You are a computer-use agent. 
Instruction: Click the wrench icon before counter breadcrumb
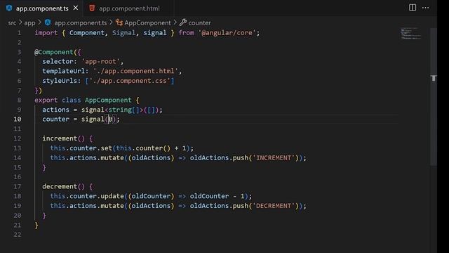(183, 22)
